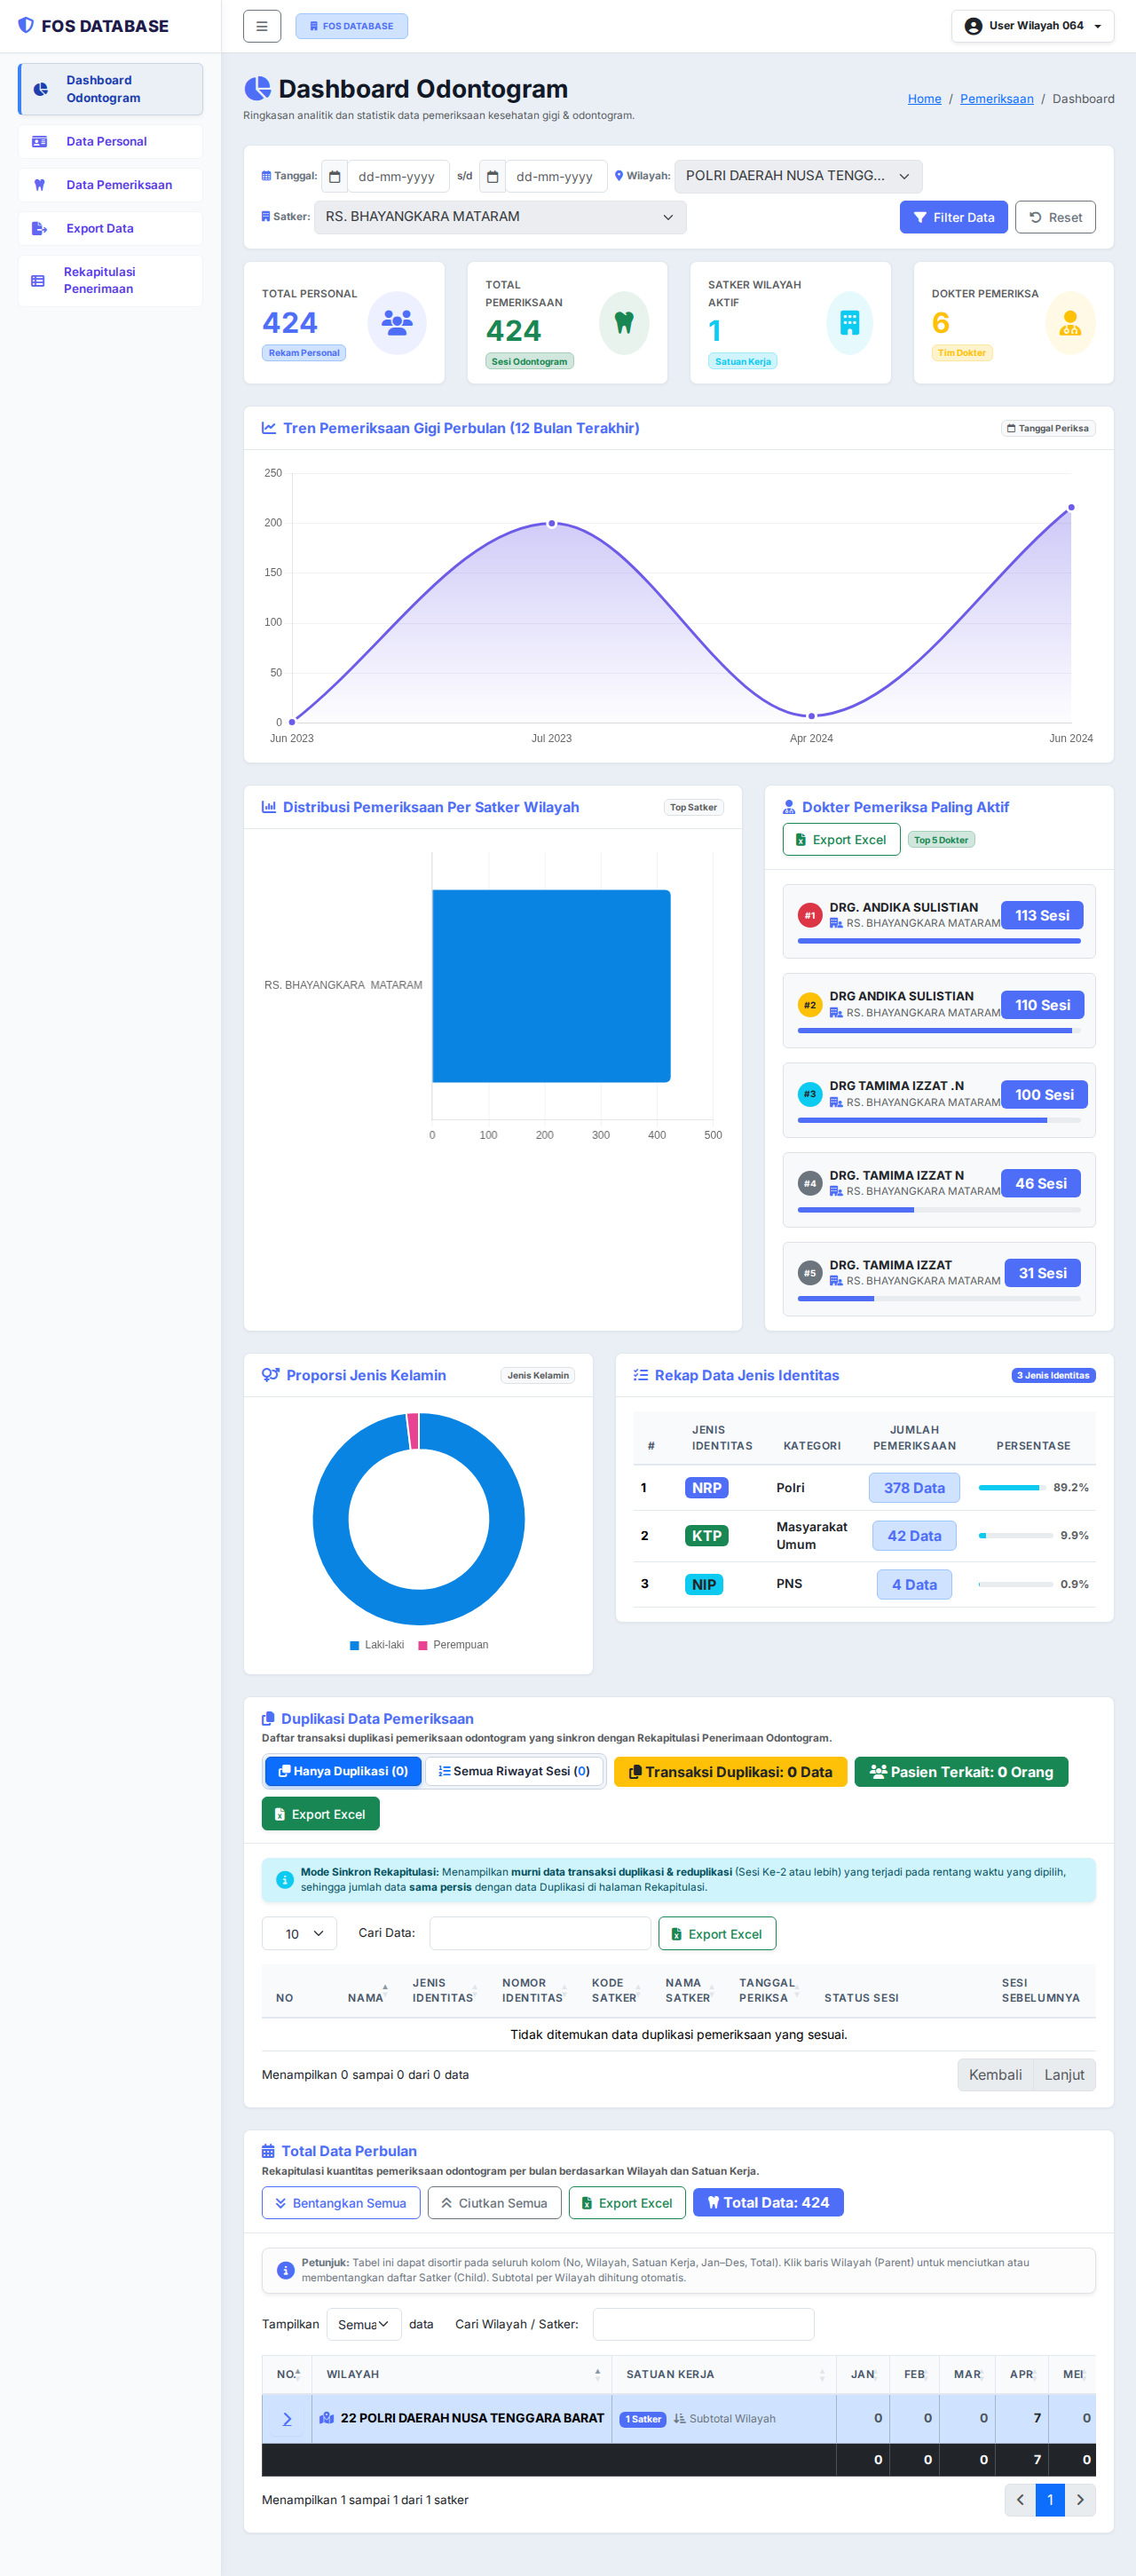Open Data Personal in sidebar

[x=110, y=141]
